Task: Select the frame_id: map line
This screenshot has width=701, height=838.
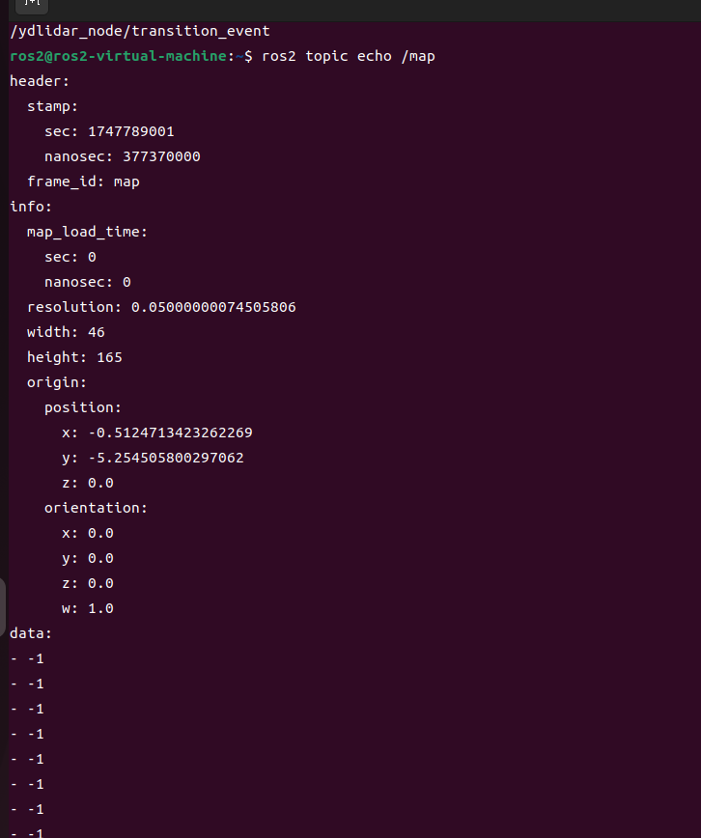Action: coord(83,182)
